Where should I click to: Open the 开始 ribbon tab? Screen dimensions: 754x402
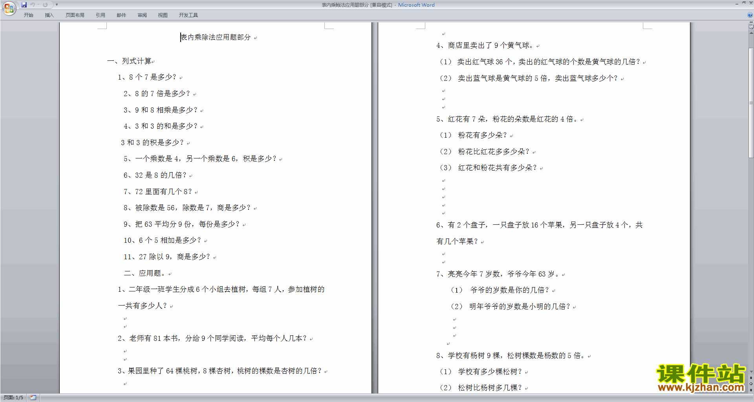pyautogui.click(x=28, y=15)
